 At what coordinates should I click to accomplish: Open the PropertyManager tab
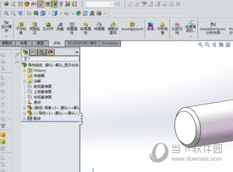click(x=34, y=52)
